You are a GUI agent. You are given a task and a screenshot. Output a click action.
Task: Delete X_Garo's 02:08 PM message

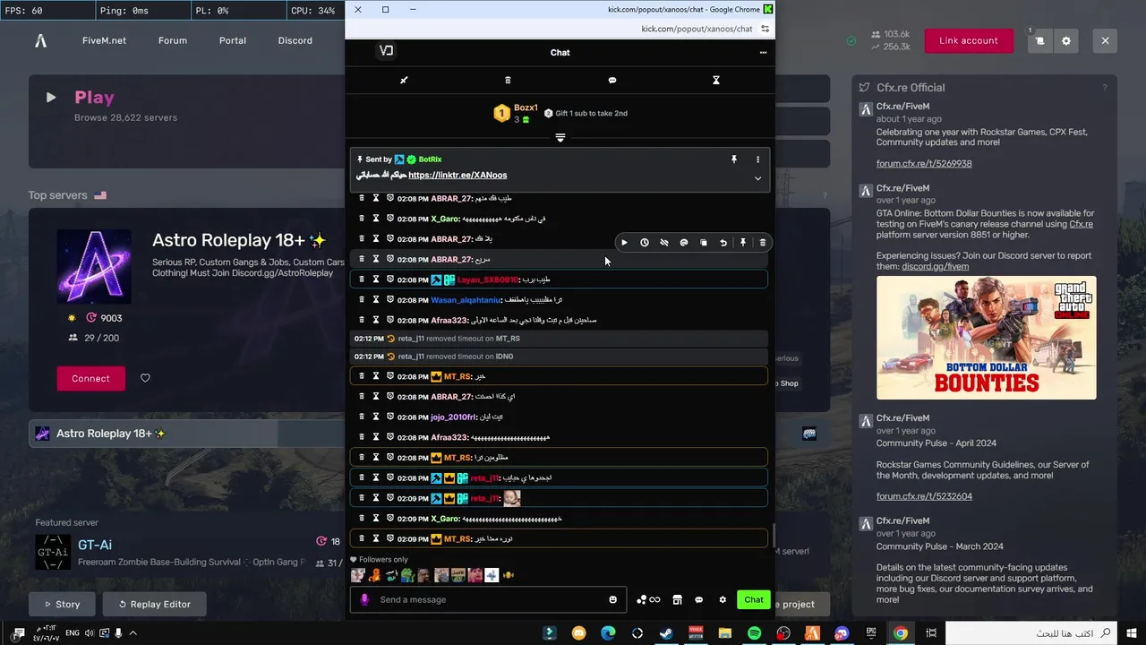pos(362,219)
